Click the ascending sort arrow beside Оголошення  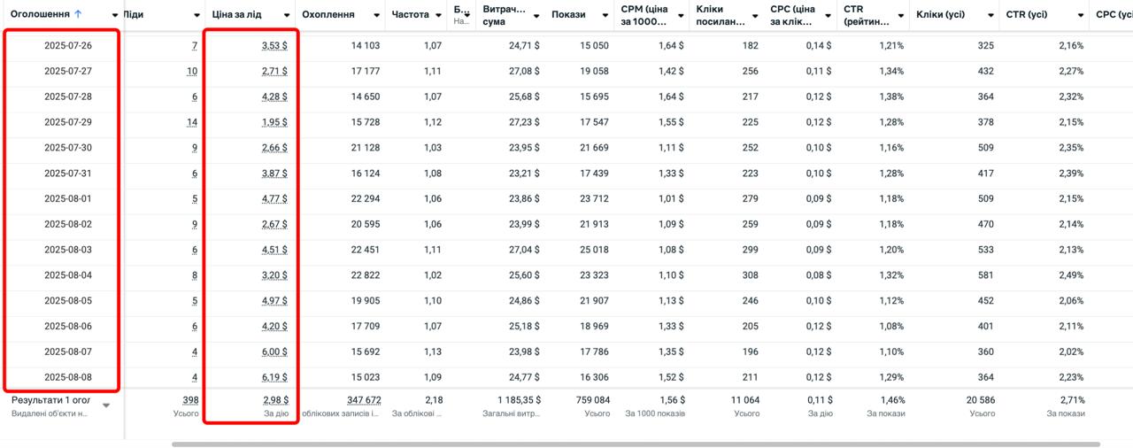(78, 14)
